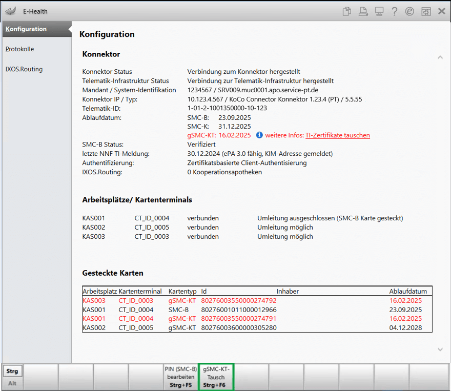Viewport: 451px width, 391px height.
Task: Expand downward using the bottom chevron
Action: click(440, 349)
